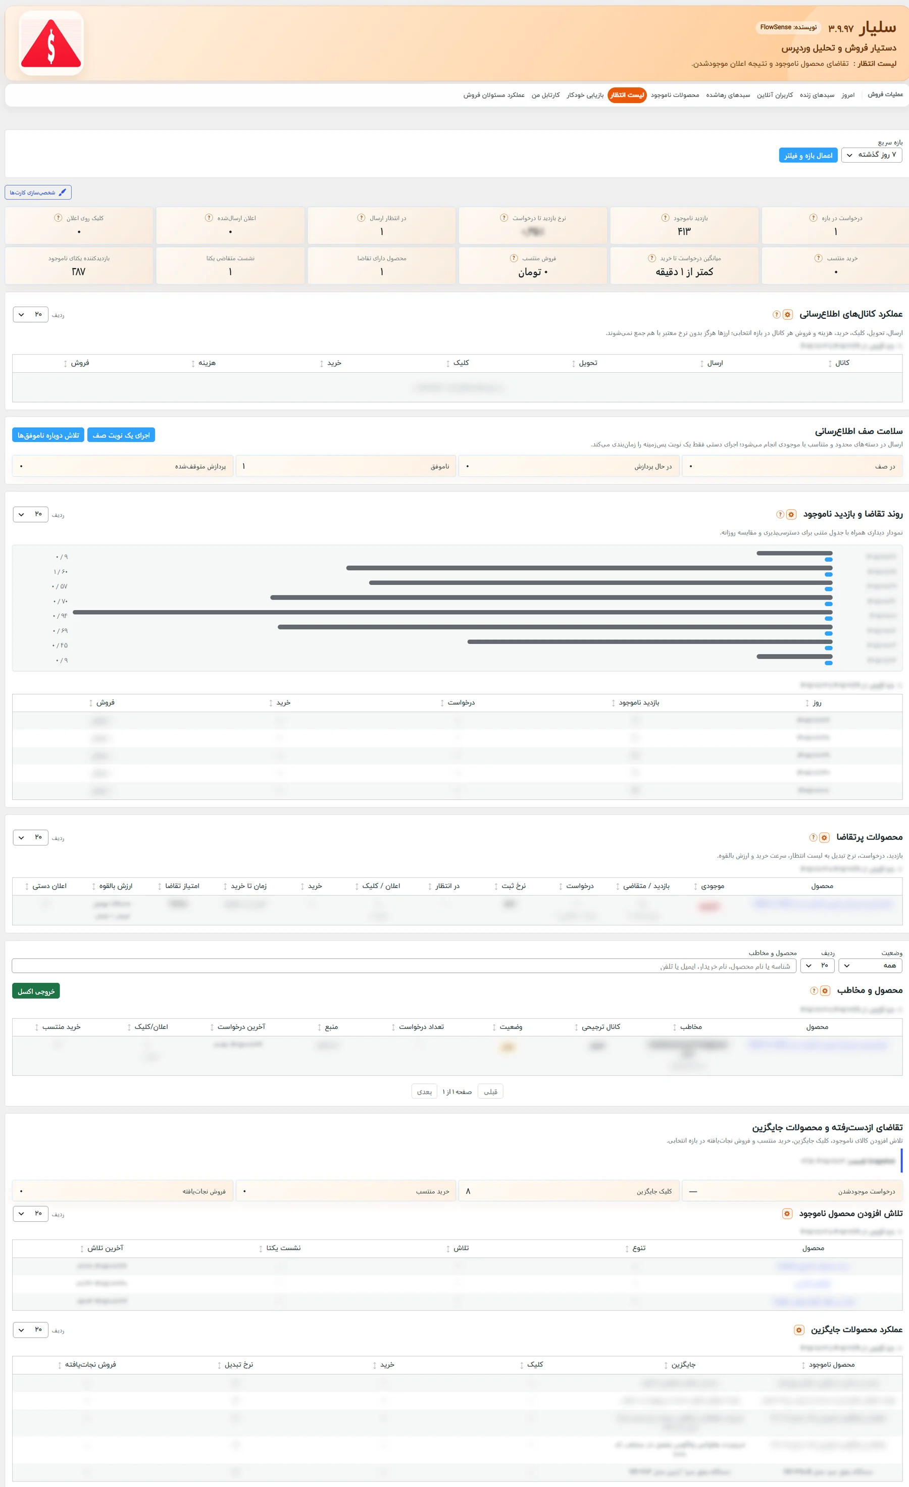
Task: Click the سلیار red dollar logo
Action: pos(52,43)
